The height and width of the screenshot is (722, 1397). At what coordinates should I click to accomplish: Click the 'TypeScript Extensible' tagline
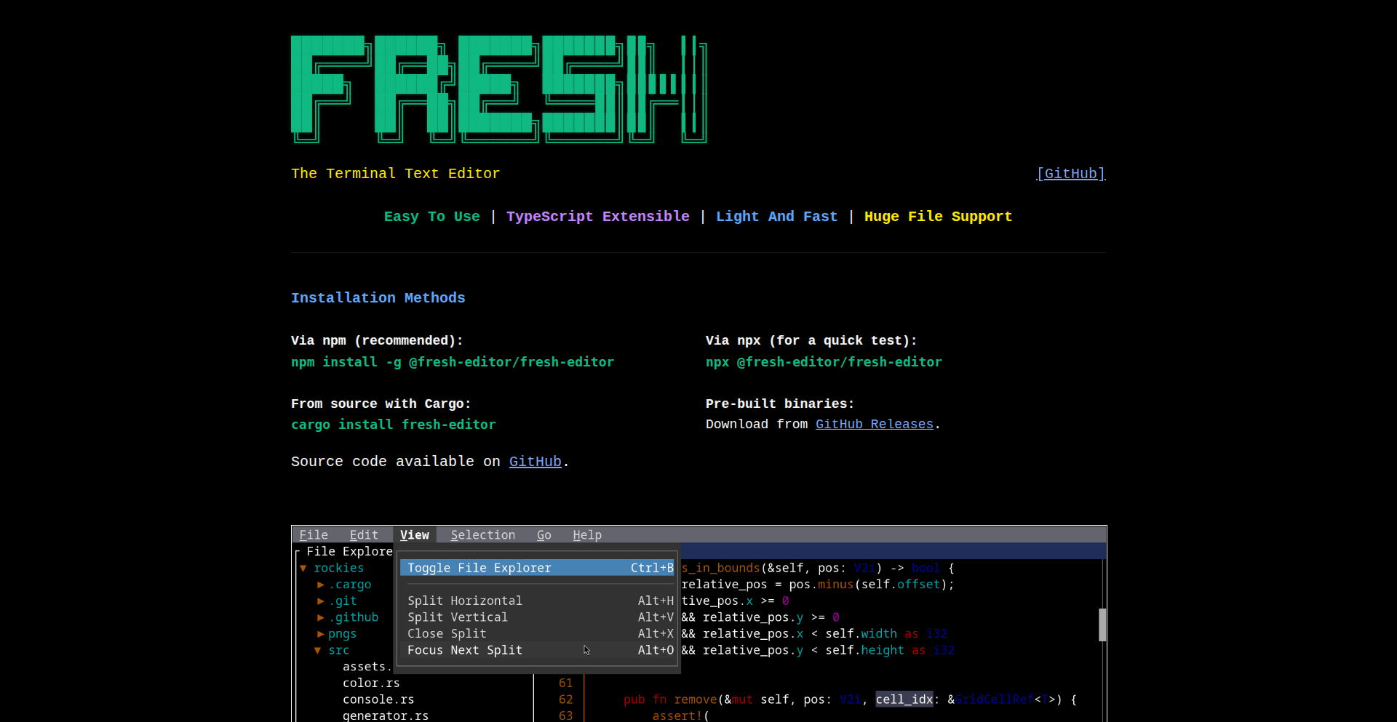(x=598, y=217)
